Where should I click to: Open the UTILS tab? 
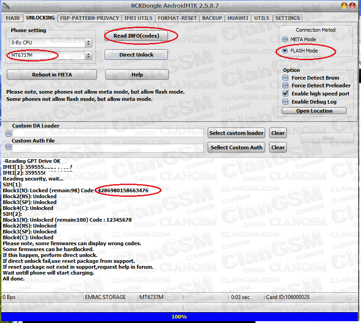click(261, 18)
